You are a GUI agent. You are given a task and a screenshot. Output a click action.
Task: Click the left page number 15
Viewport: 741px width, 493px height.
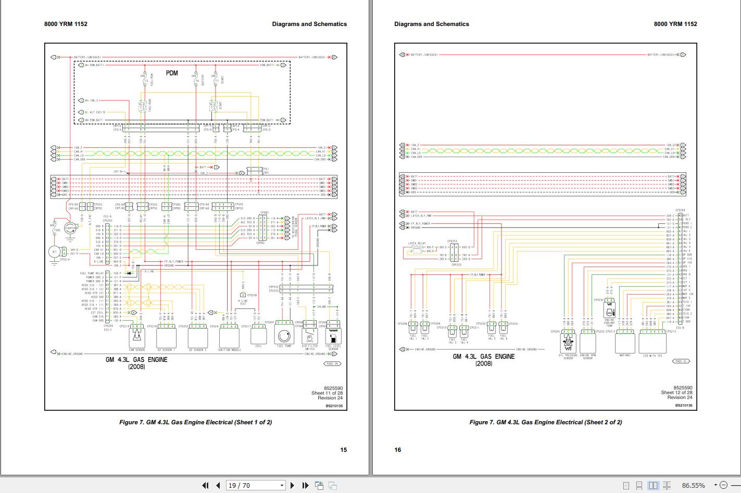(x=343, y=450)
